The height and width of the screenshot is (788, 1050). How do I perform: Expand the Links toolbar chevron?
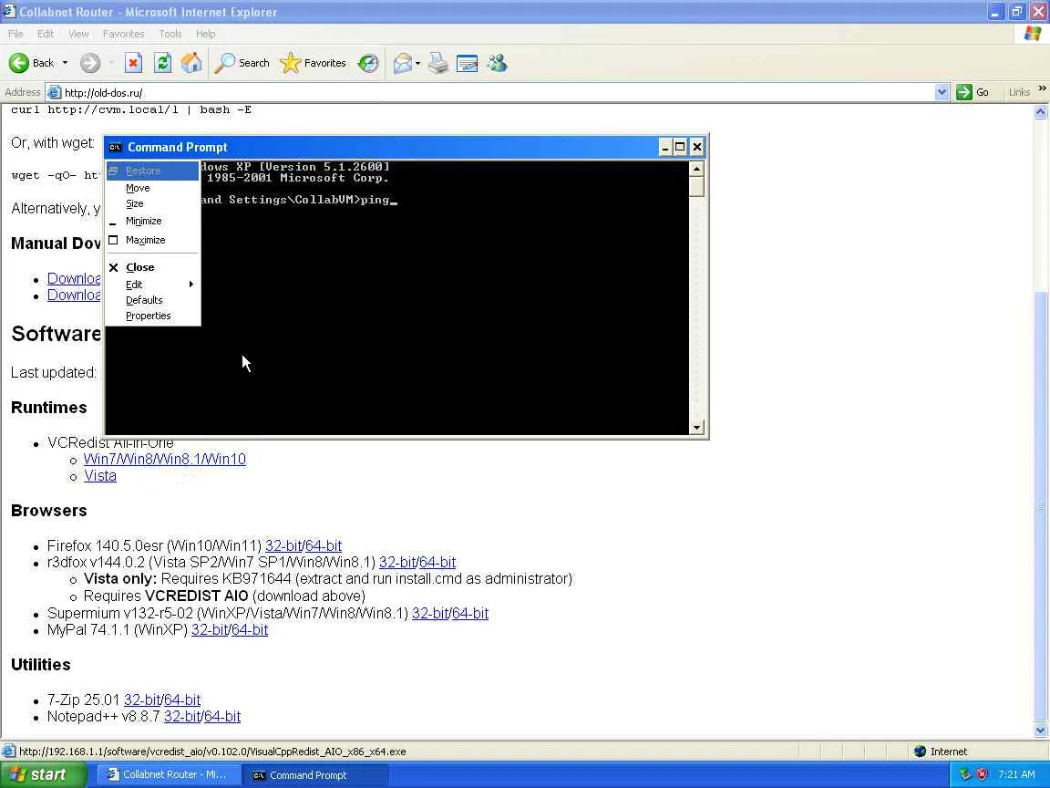pos(1042,88)
